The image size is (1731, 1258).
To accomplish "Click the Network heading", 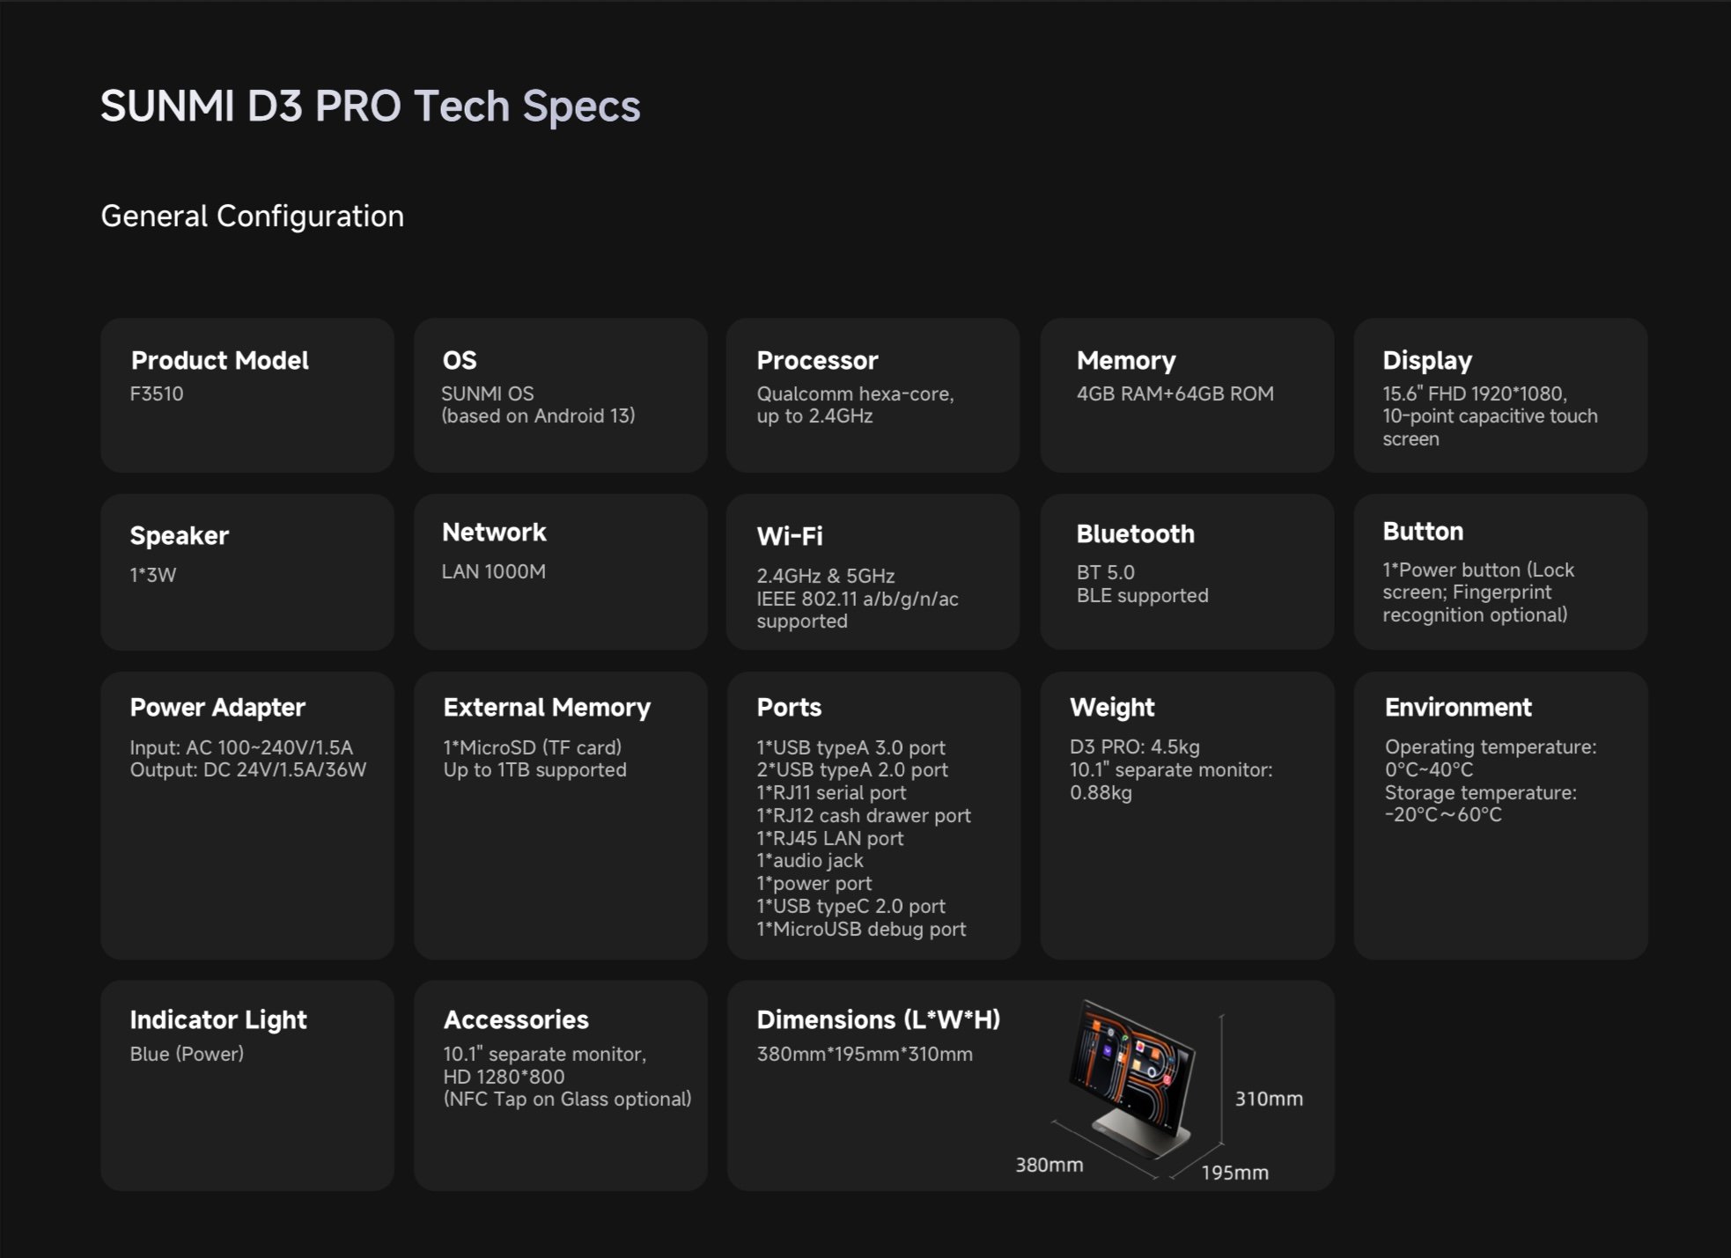I will pos(494,532).
